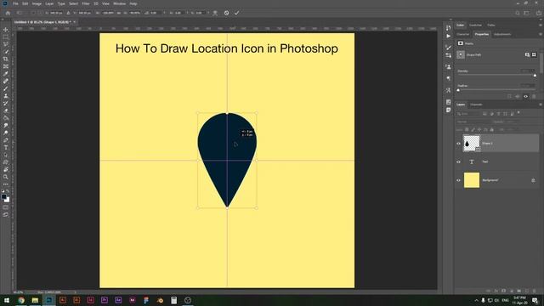
Task: Select the Brush tool
Action: click(x=6, y=88)
